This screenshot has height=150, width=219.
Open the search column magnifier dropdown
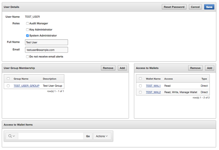click(x=12, y=136)
